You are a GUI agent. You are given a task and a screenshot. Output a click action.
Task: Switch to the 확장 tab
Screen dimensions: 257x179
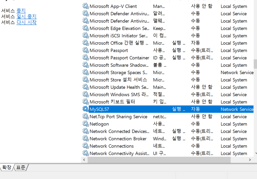[7, 167]
